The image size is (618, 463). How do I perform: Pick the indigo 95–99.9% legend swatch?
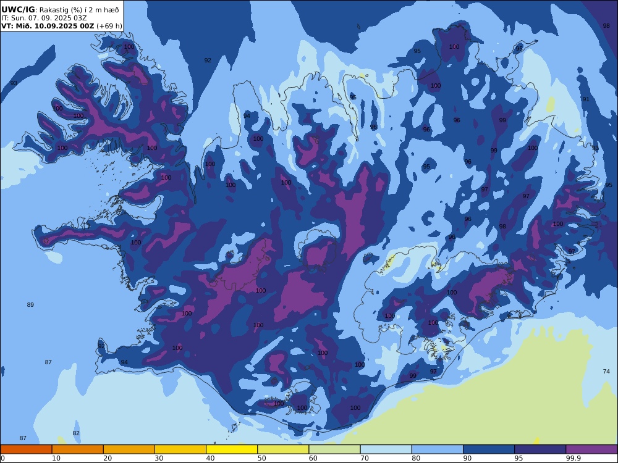point(540,449)
